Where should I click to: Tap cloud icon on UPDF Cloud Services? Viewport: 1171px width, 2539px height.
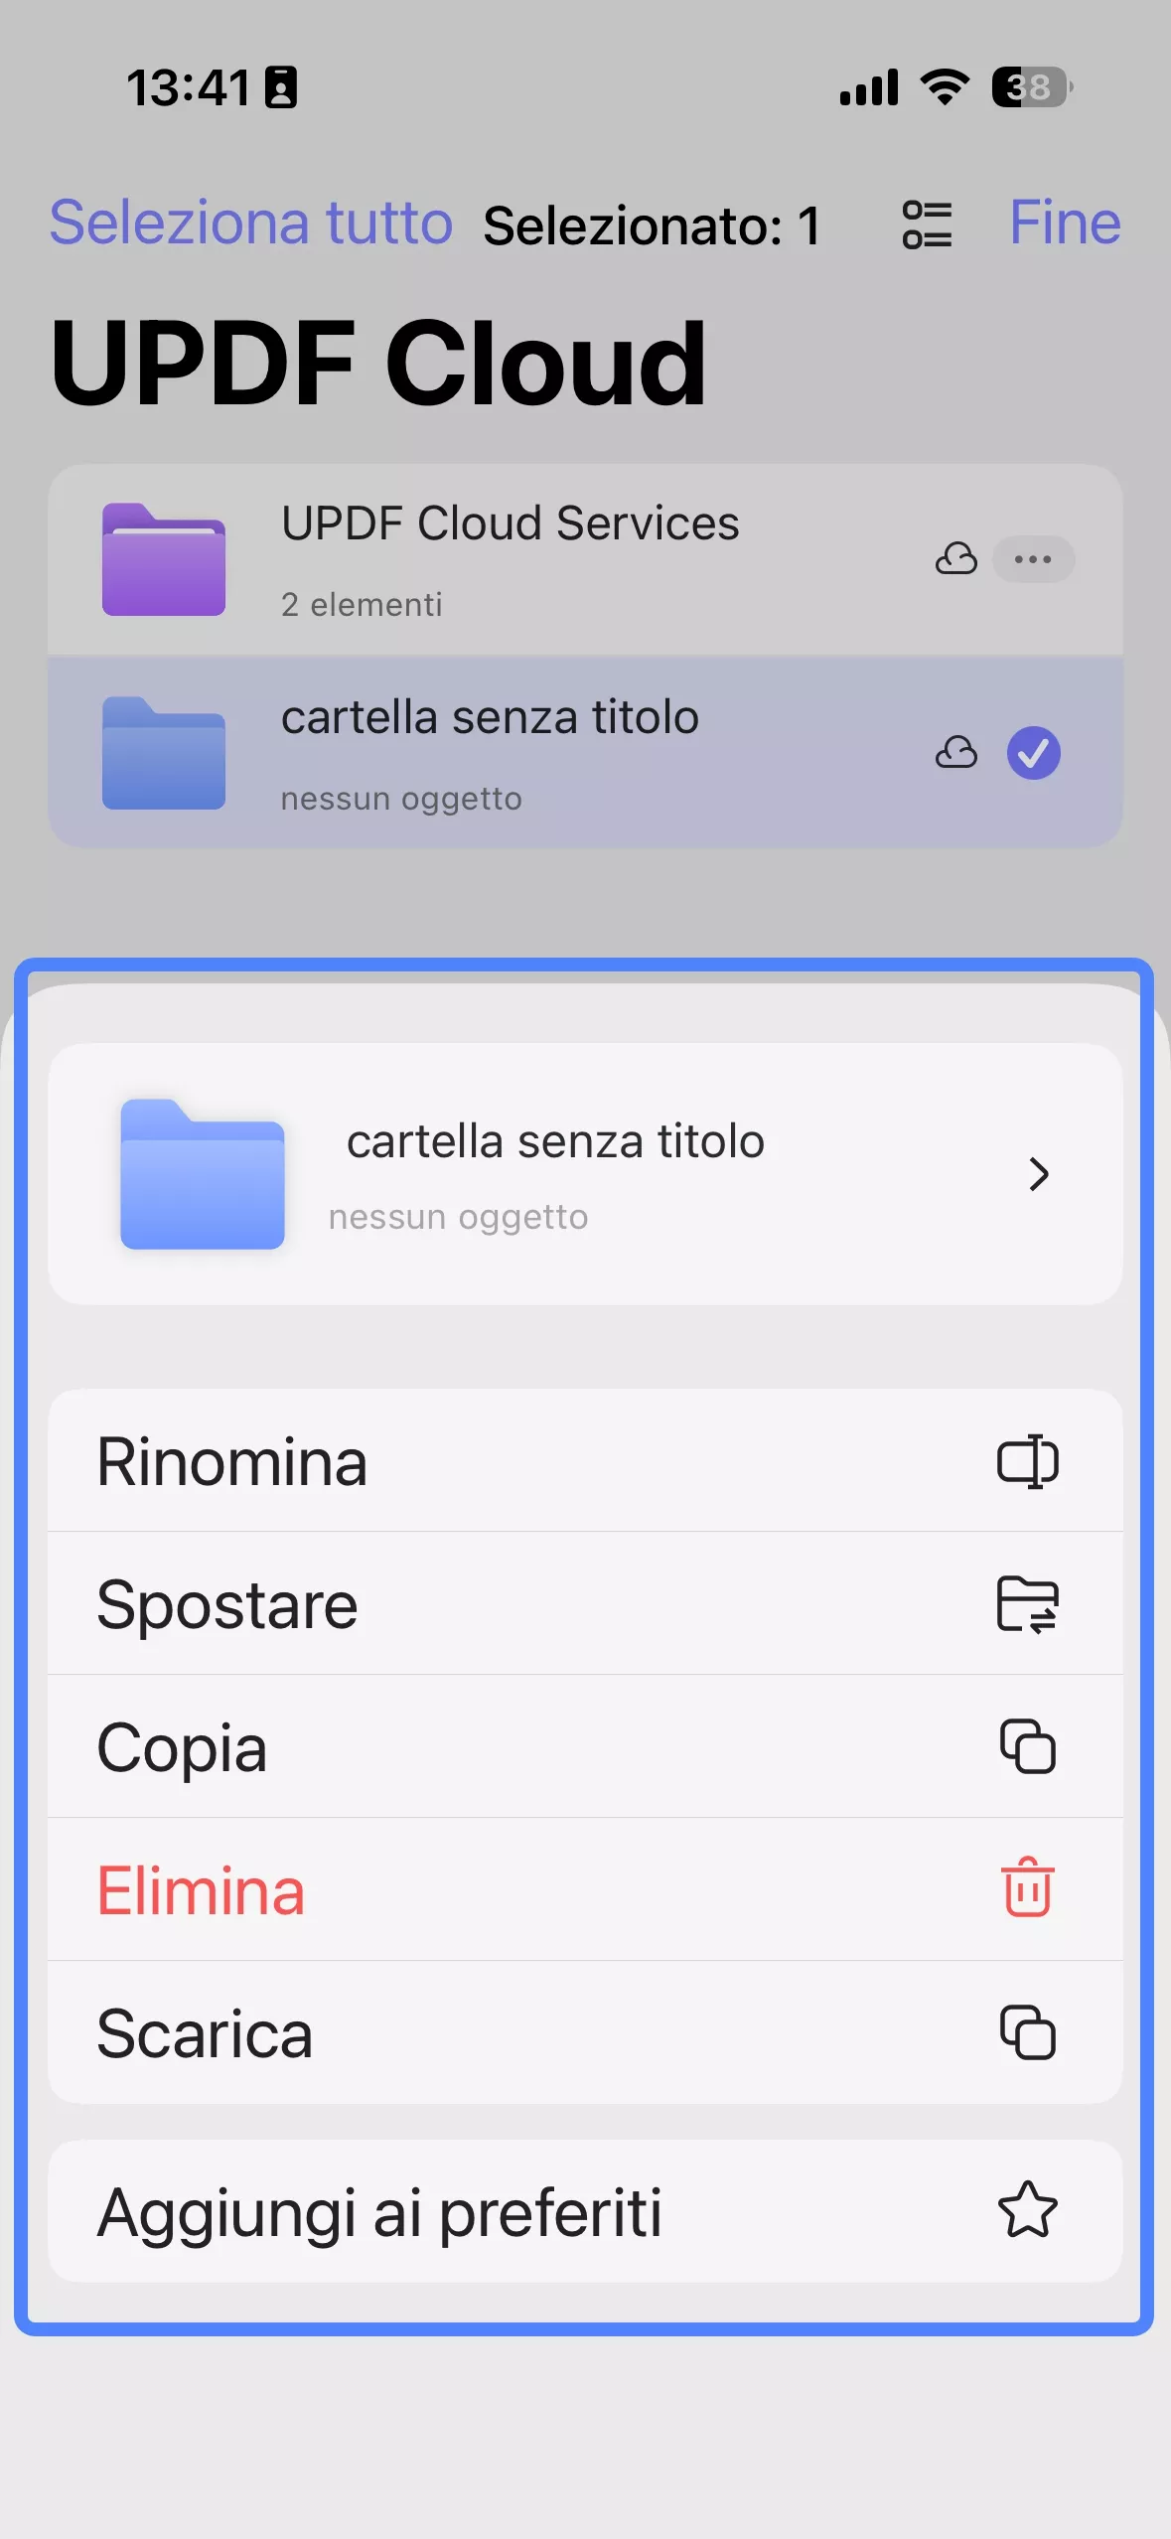tap(955, 559)
